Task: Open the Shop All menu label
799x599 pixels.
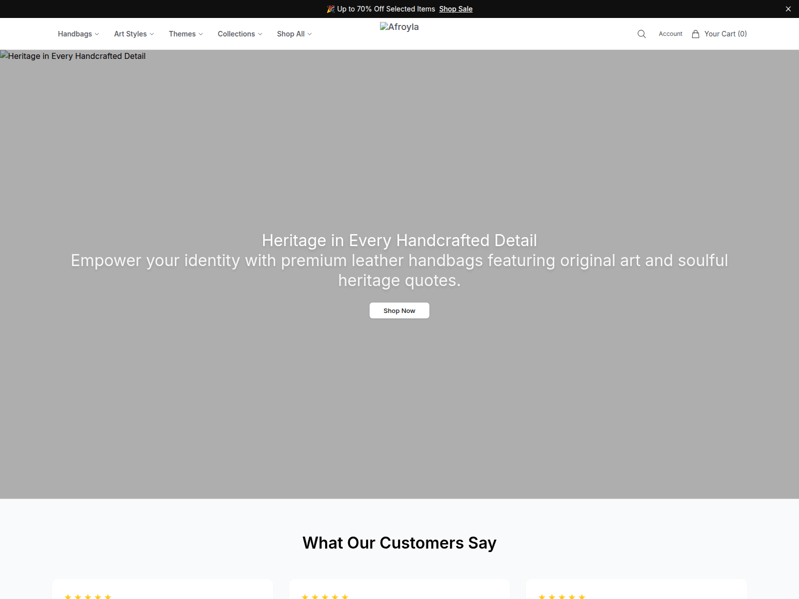Action: click(x=291, y=34)
